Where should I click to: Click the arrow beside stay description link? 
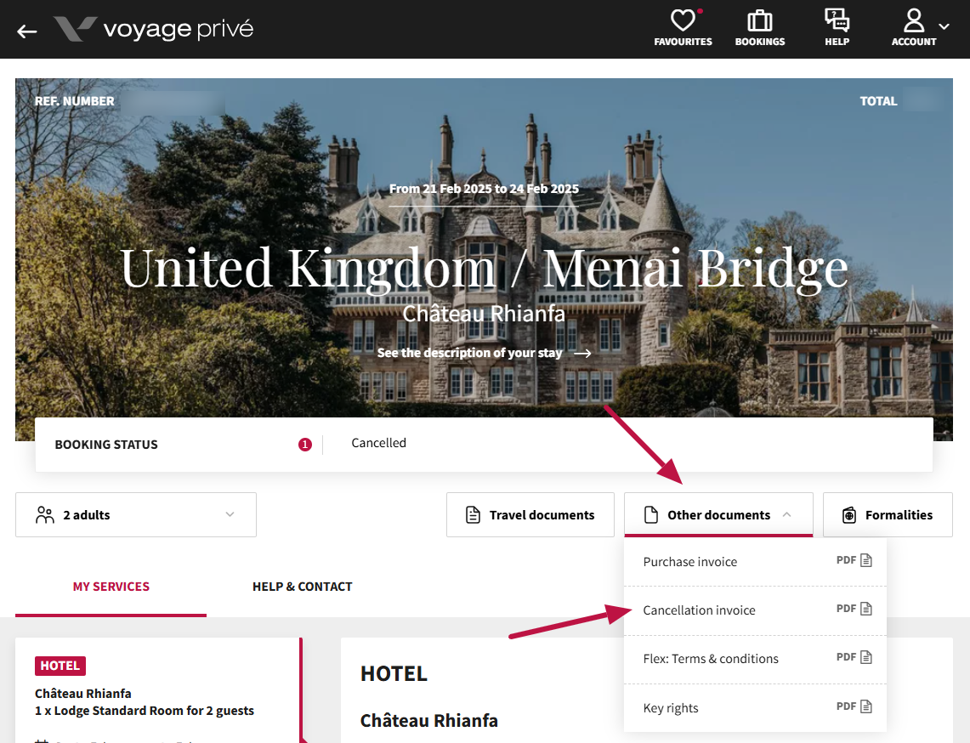click(582, 354)
